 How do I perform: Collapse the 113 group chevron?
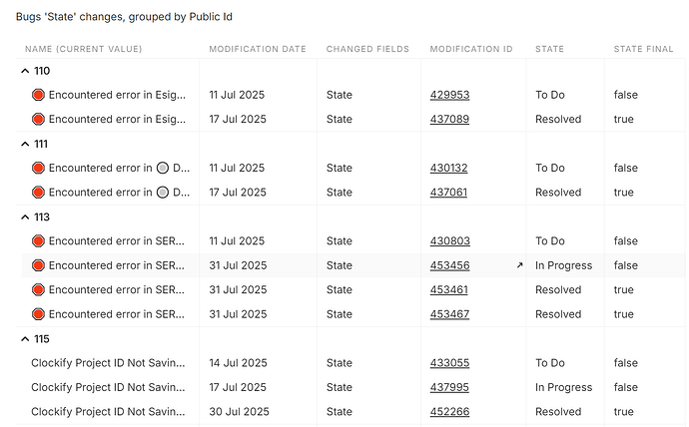point(25,217)
